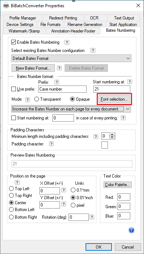
Task: Enable the Use prefix checkbox
Action: [x=13, y=89]
